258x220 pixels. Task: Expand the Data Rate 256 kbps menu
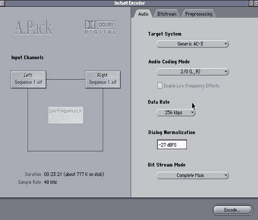pos(175,113)
